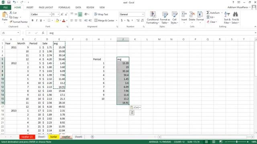Click the Find & Select binoculars icon

(235, 14)
